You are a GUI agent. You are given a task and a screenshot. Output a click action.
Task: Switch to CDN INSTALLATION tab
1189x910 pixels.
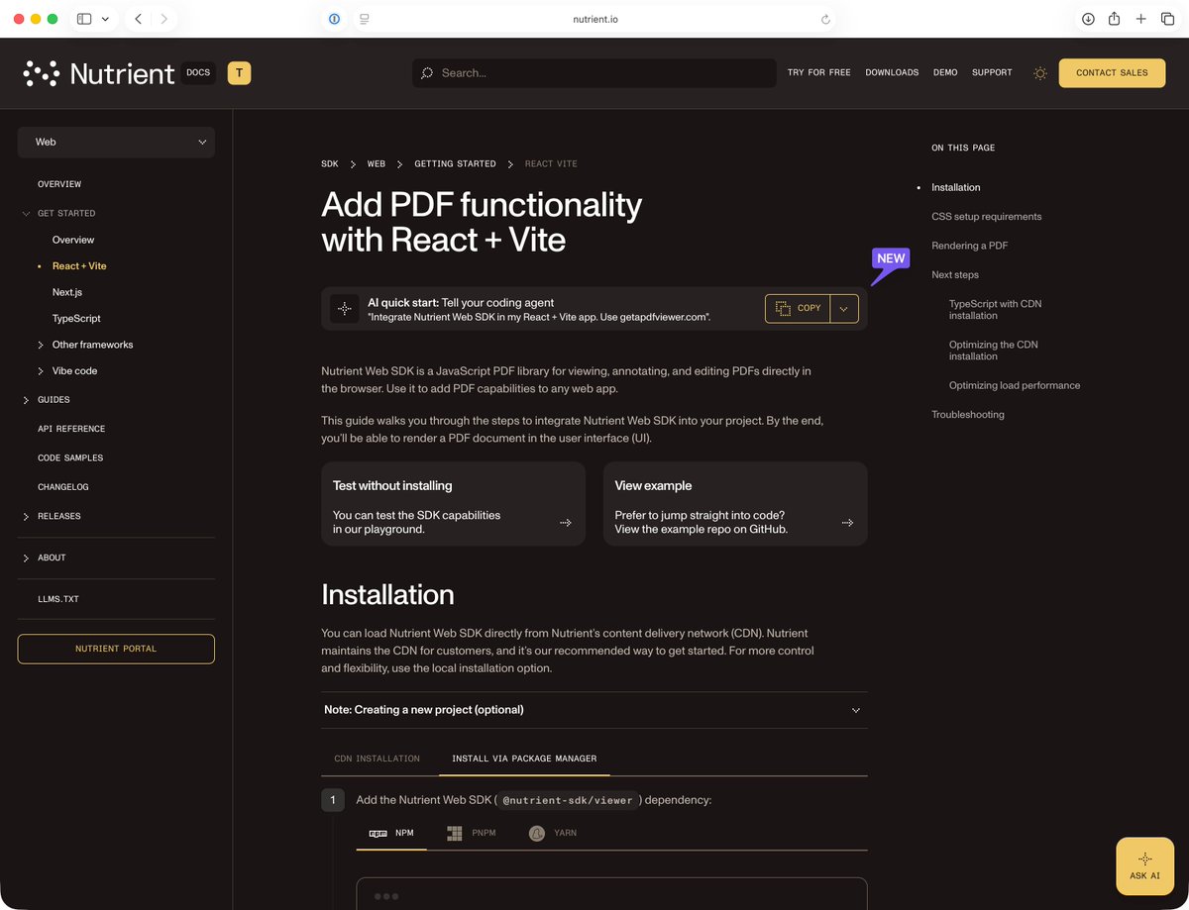coord(377,758)
